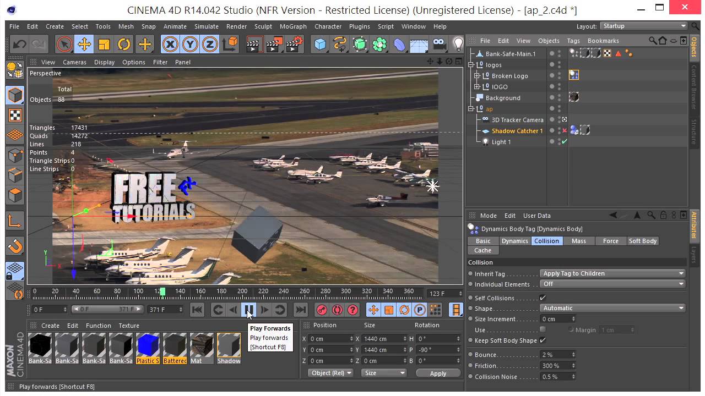
Task: Pause playback with the pause button
Action: coord(249,310)
